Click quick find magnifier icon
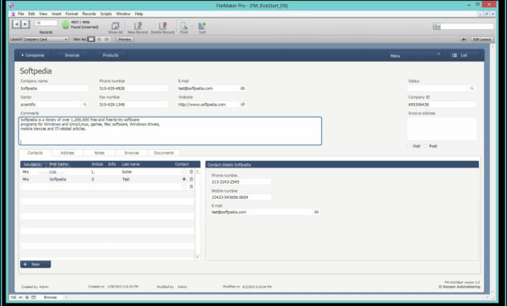Screen dimensions: 507x306 437,27
